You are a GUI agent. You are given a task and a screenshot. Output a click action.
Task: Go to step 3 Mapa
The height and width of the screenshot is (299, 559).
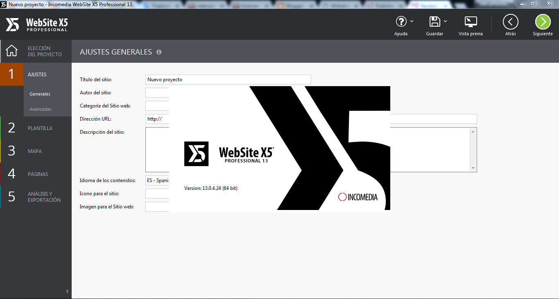pos(36,151)
